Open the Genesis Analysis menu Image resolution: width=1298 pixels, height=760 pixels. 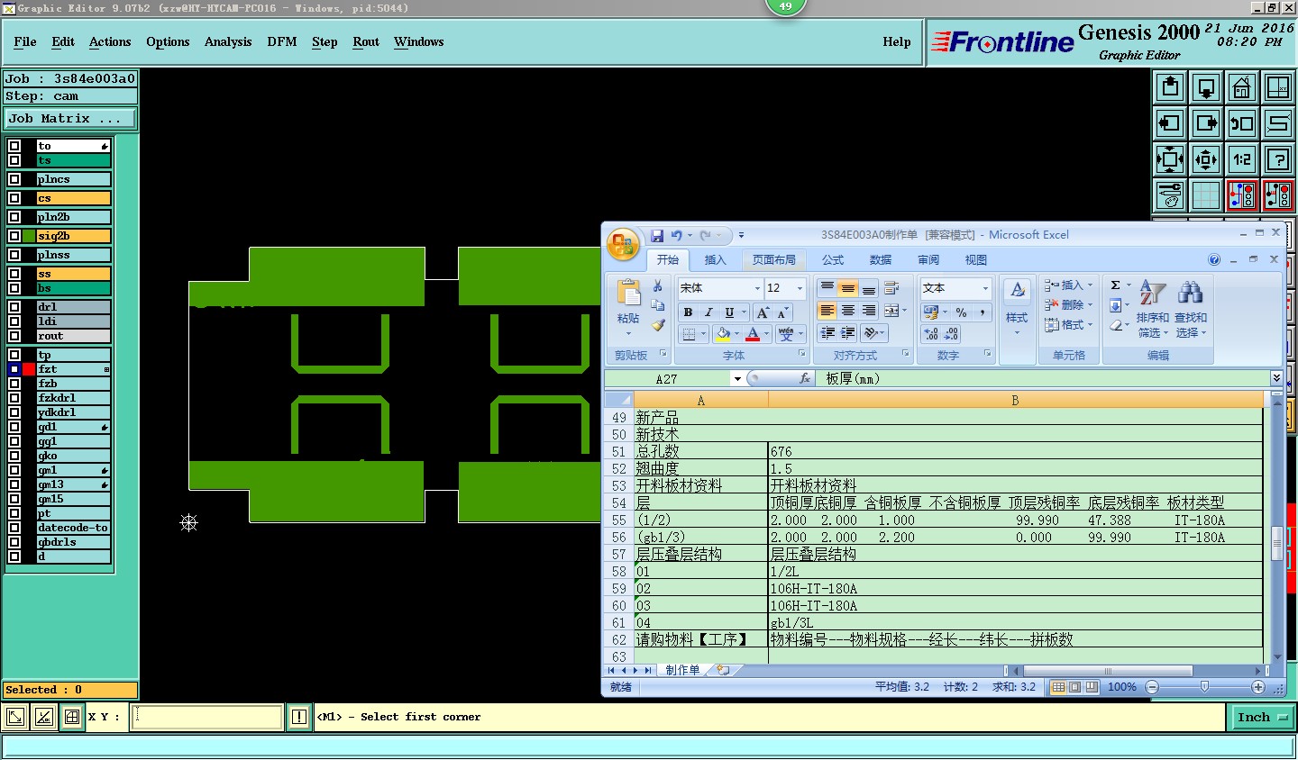tap(228, 42)
